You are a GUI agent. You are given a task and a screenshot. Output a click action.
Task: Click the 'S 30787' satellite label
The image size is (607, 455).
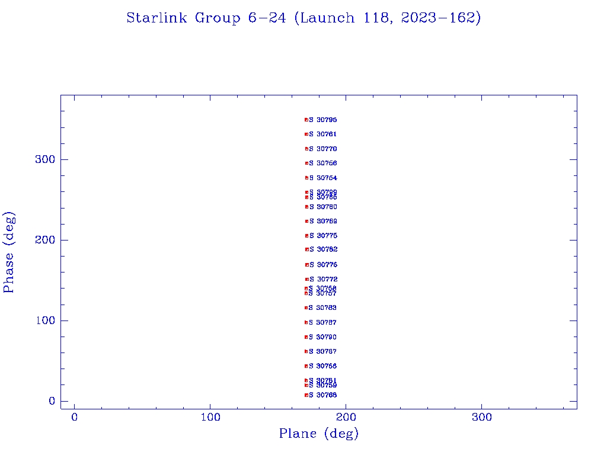[322, 323]
